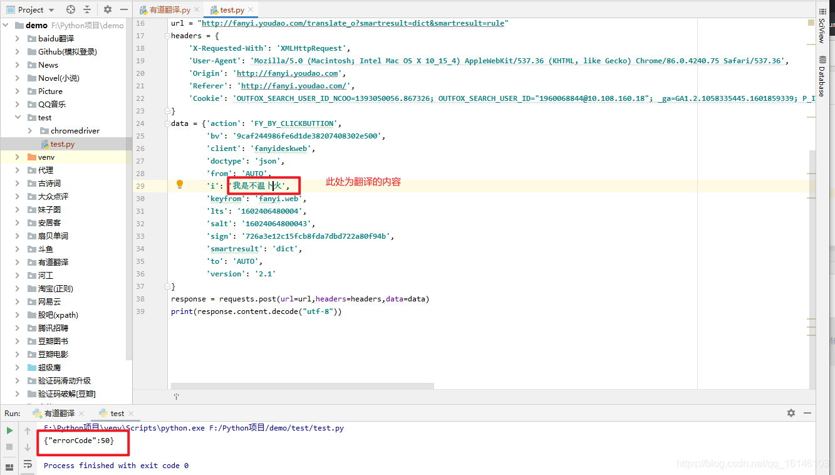This screenshot has width=835, height=475.
Task: Click the yellow lightbulb on line 29
Action: point(180,184)
